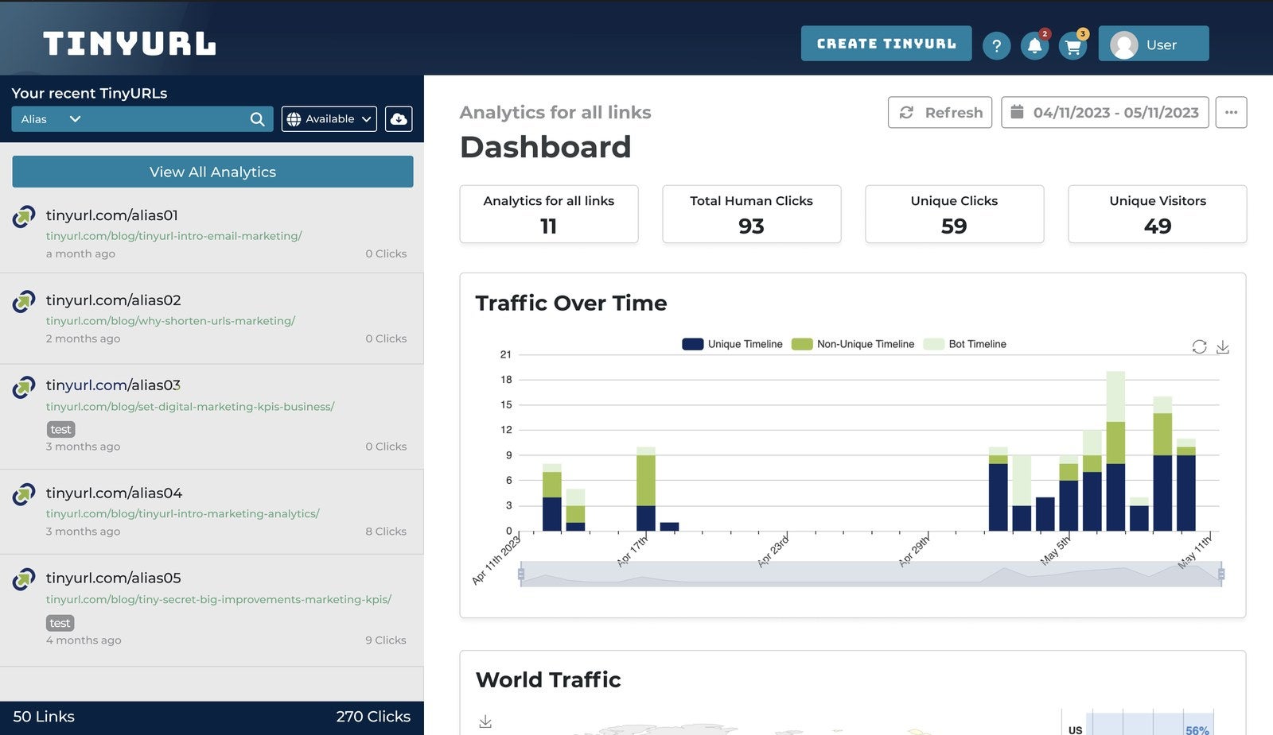Open the notifications bell icon
1273x735 pixels.
[1034, 45]
